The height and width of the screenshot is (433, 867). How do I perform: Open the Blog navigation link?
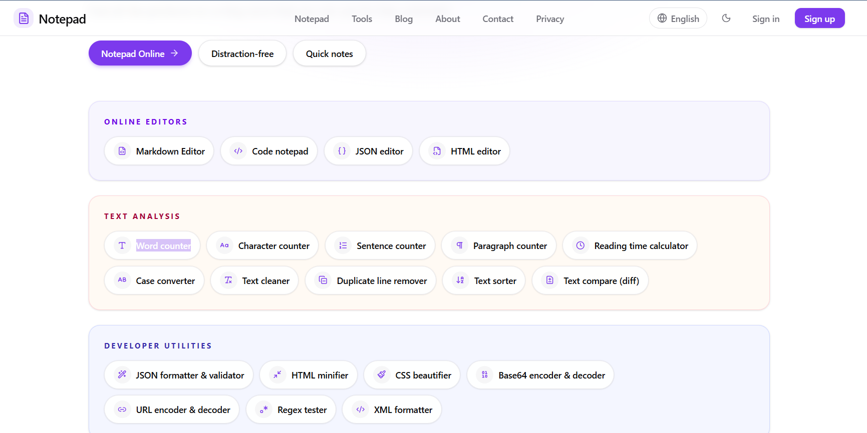pyautogui.click(x=404, y=19)
